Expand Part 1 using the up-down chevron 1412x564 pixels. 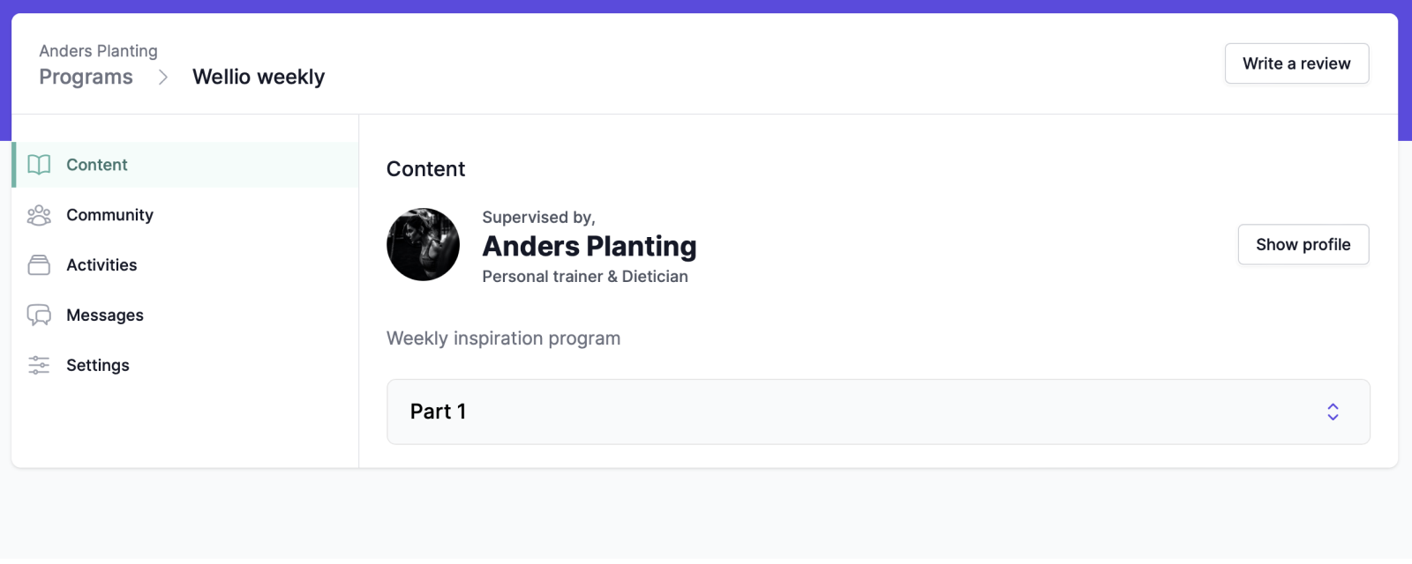pos(1333,412)
